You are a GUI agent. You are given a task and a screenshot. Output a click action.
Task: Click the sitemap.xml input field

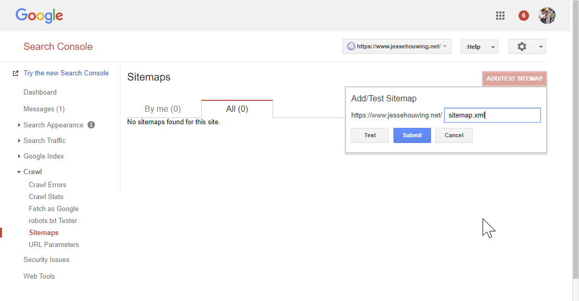point(492,115)
